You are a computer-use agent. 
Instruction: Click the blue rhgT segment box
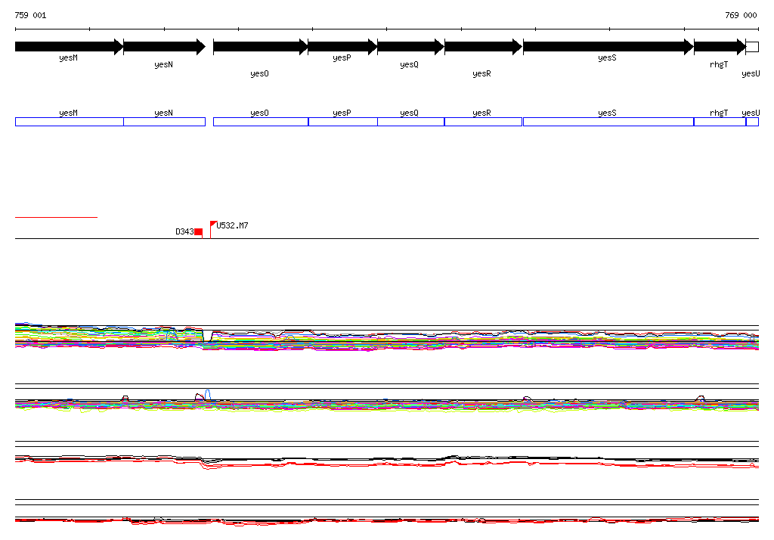pyautogui.click(x=720, y=122)
